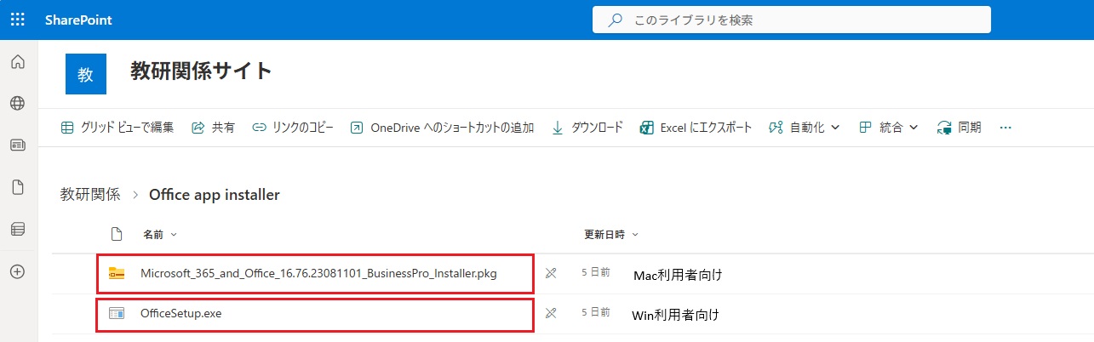Click the library search box
The height and width of the screenshot is (342, 1094).
click(x=792, y=20)
